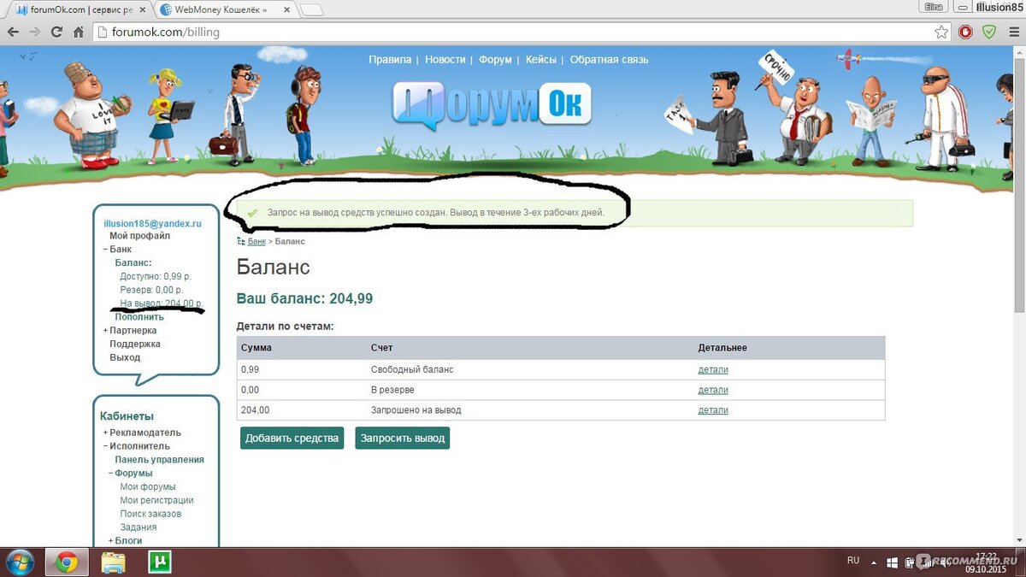Click the green shield extension icon

988,32
